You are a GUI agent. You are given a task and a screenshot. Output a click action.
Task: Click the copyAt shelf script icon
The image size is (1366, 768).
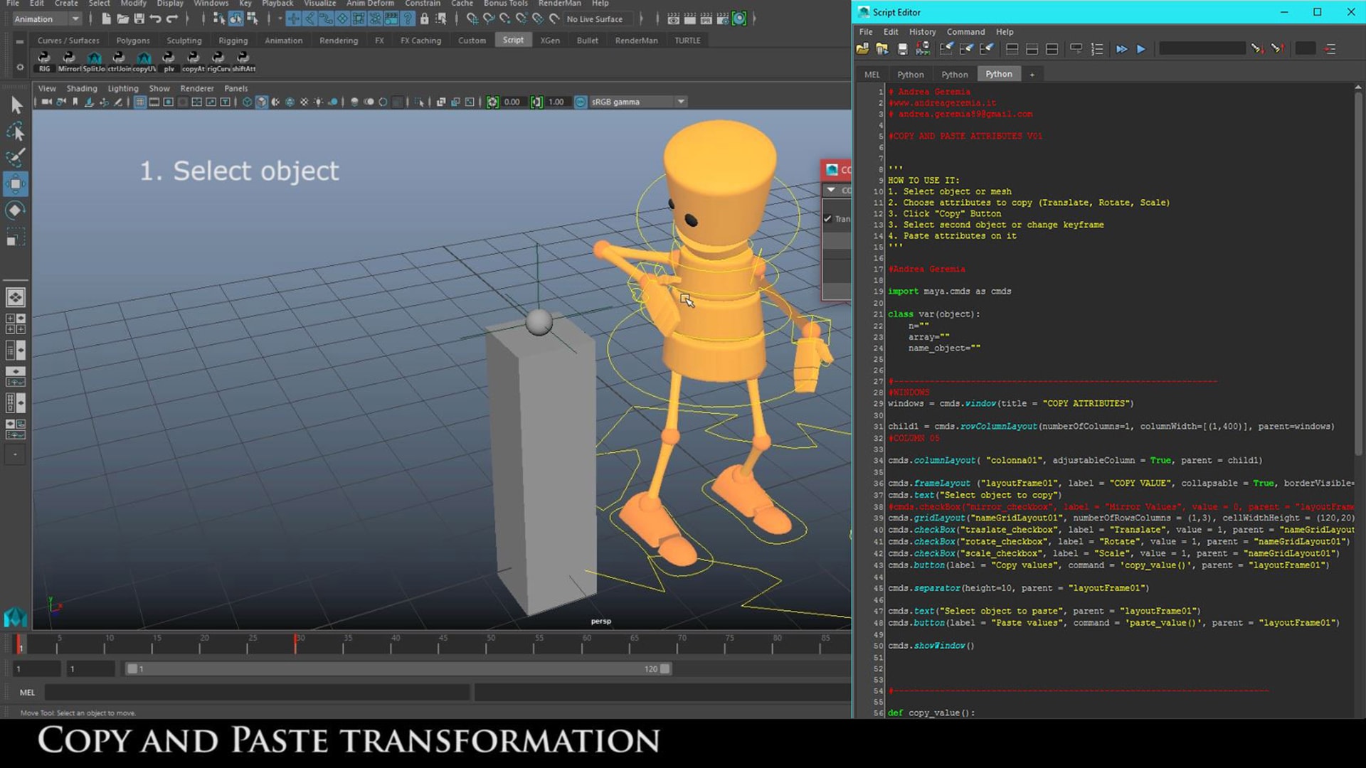pyautogui.click(x=193, y=60)
